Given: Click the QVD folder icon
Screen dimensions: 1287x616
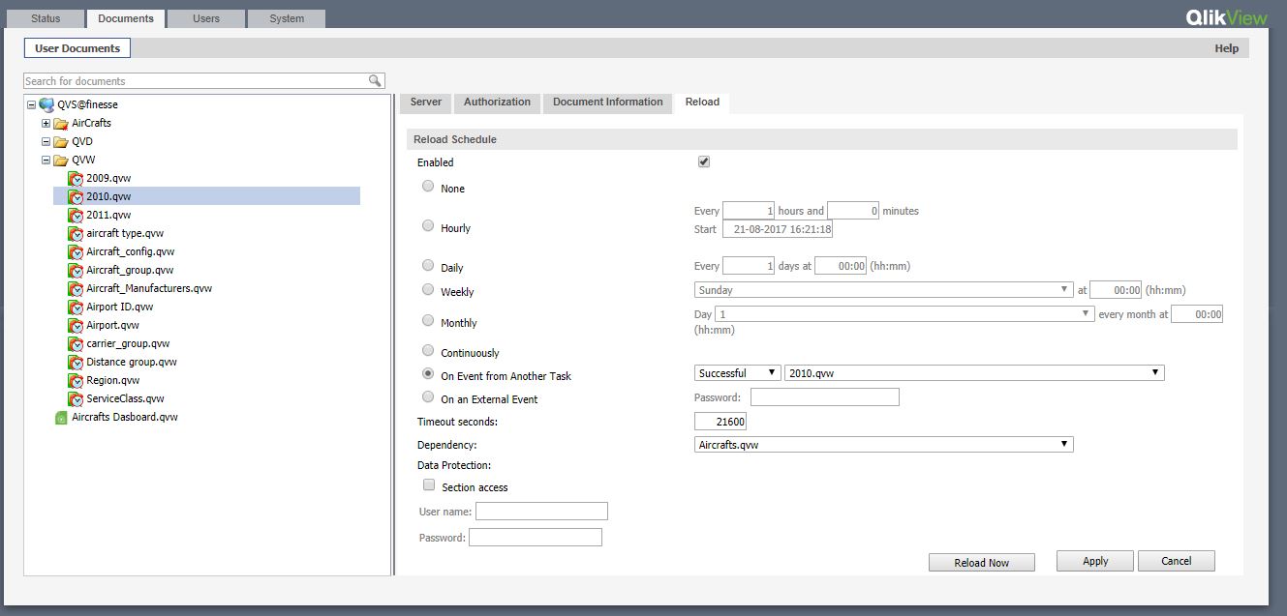Looking at the screenshot, I should point(61,142).
